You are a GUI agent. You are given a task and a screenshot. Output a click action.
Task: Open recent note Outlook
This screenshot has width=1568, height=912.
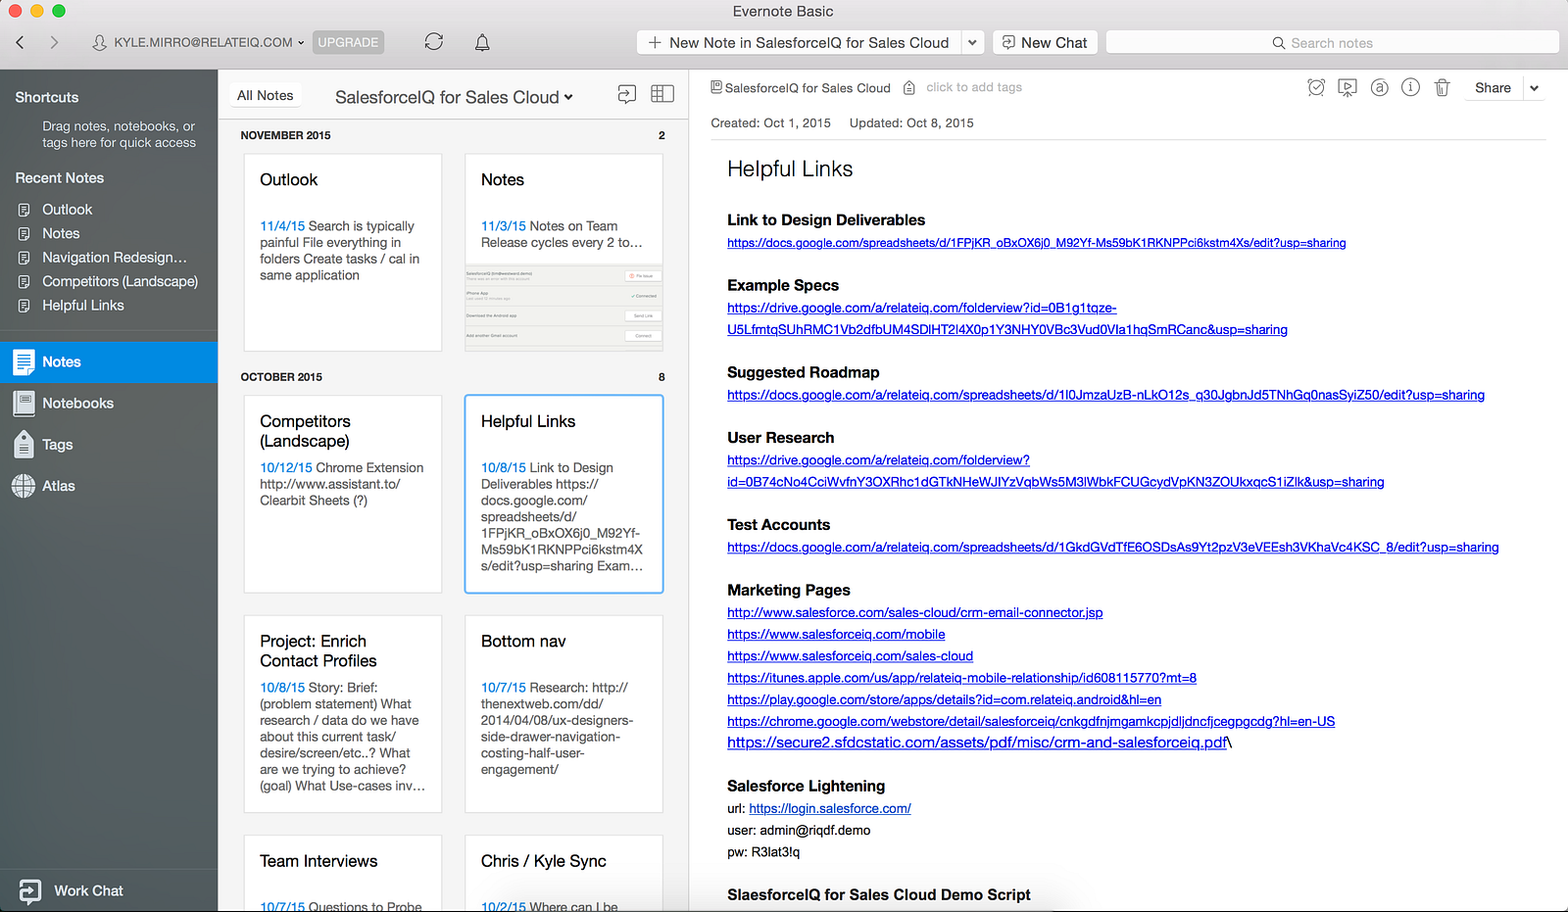pyautogui.click(x=67, y=210)
